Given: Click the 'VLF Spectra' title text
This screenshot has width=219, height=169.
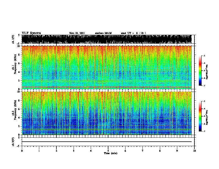Looking at the screenshot, I should [31, 33].
